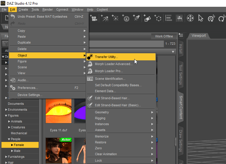
Task: Click the grid pattern toolbar icon
Action: tap(179, 18)
